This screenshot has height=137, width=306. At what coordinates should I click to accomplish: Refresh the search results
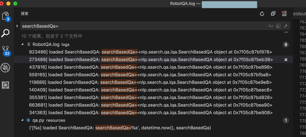point(262,14)
